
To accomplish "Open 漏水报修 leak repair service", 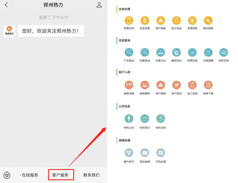I will coord(208,22).
